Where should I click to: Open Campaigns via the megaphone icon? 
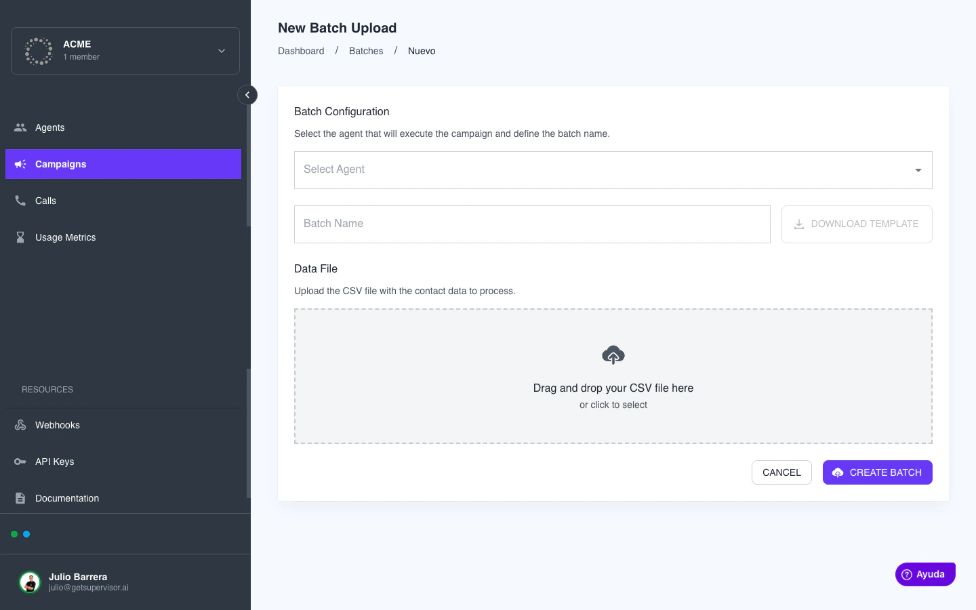pos(20,164)
